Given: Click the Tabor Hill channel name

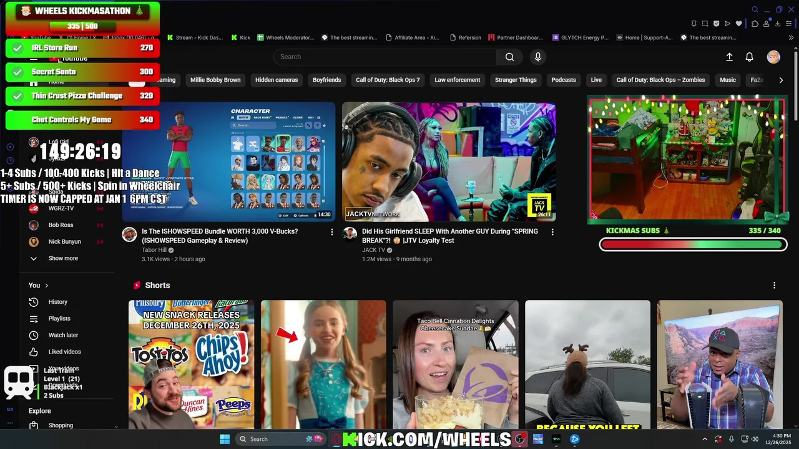Looking at the screenshot, I should (x=154, y=250).
